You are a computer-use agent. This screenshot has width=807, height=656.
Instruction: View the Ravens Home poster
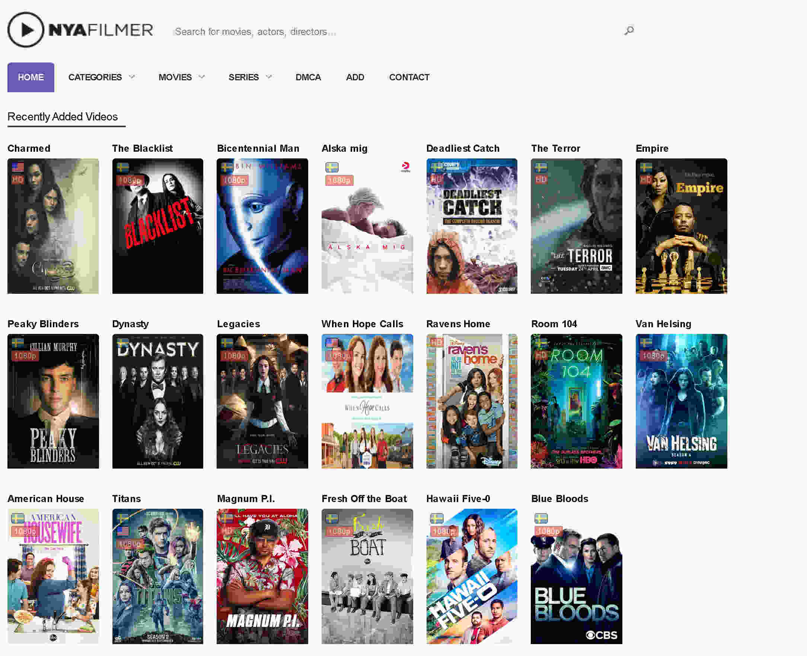pyautogui.click(x=472, y=401)
